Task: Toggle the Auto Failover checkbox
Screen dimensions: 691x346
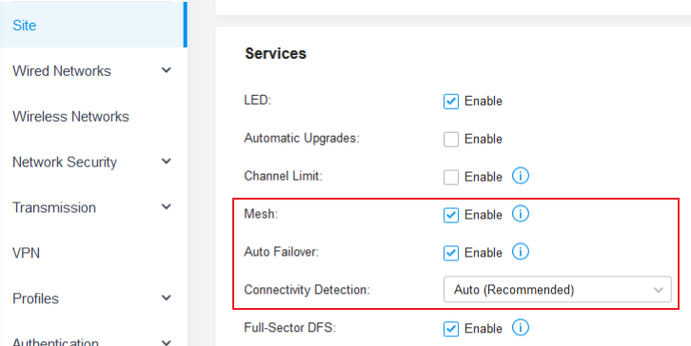Action: [451, 253]
